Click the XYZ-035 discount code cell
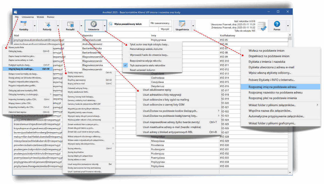The height and width of the screenshot is (184, 324). (254, 166)
